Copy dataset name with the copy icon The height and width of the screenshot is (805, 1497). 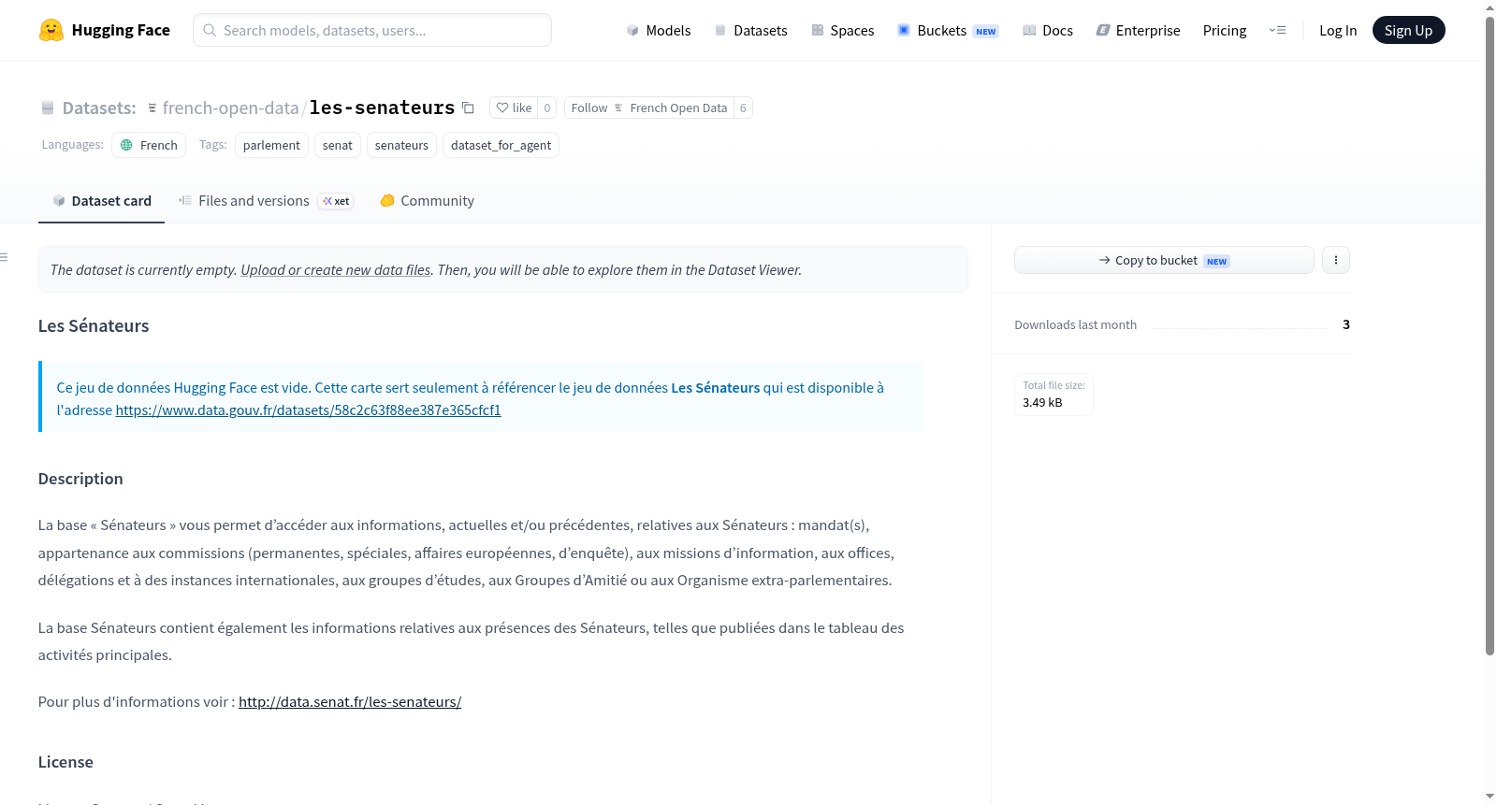[469, 108]
